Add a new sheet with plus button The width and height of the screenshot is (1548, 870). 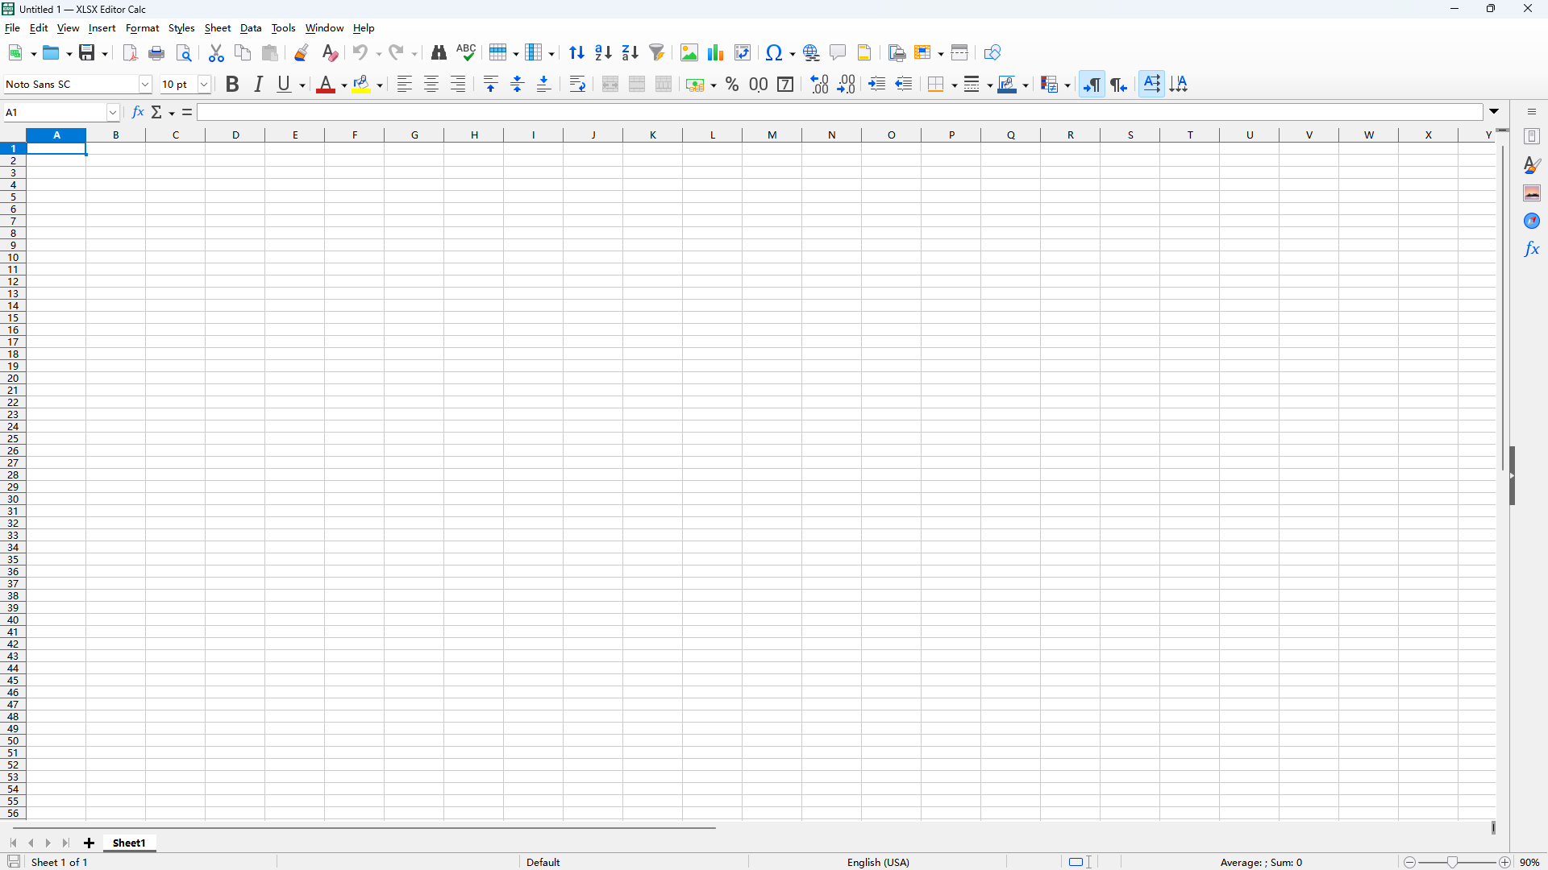coord(89,843)
